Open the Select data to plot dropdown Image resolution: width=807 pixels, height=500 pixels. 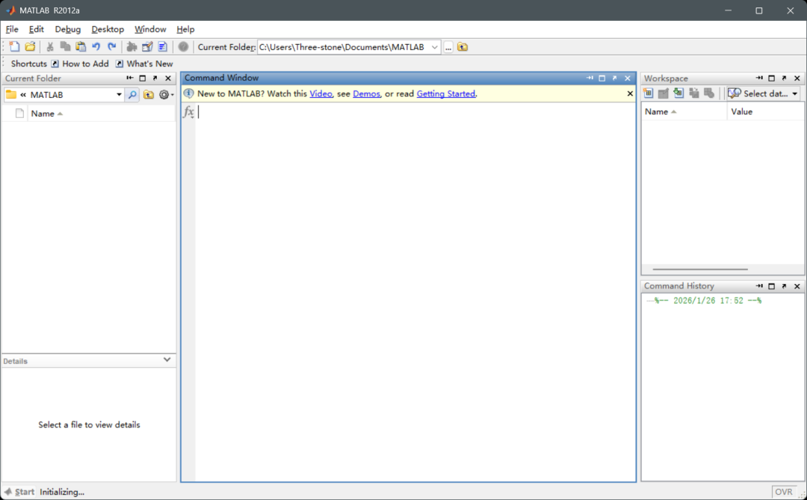pyautogui.click(x=763, y=93)
